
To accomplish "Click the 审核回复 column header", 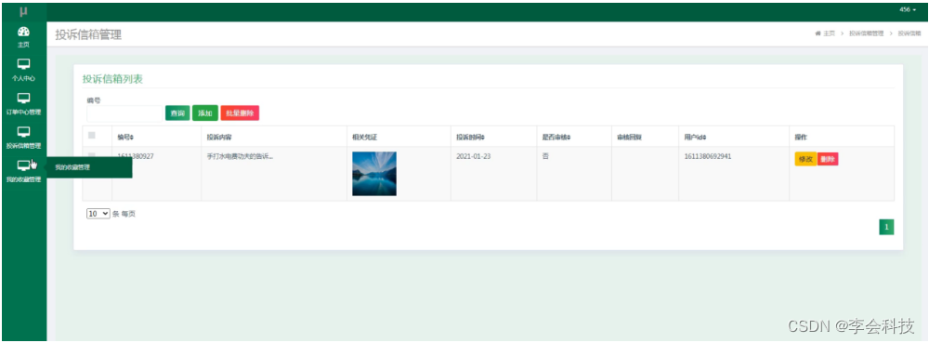I will point(629,137).
